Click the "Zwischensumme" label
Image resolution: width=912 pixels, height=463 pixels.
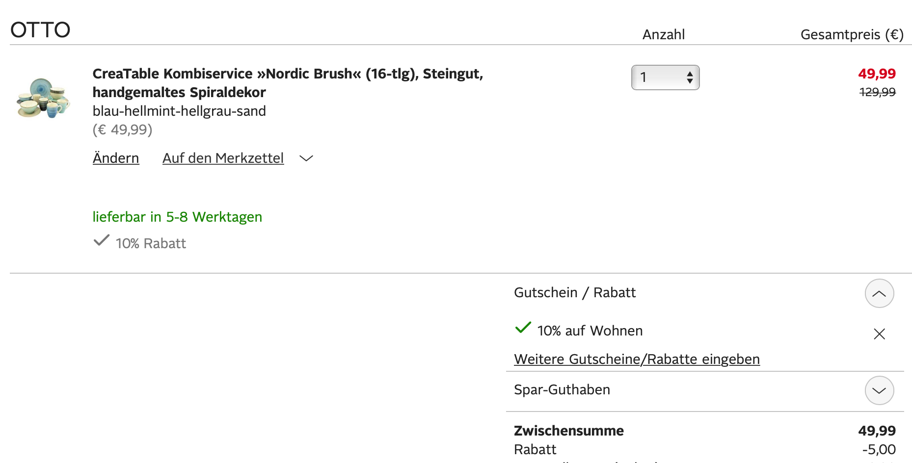point(568,431)
